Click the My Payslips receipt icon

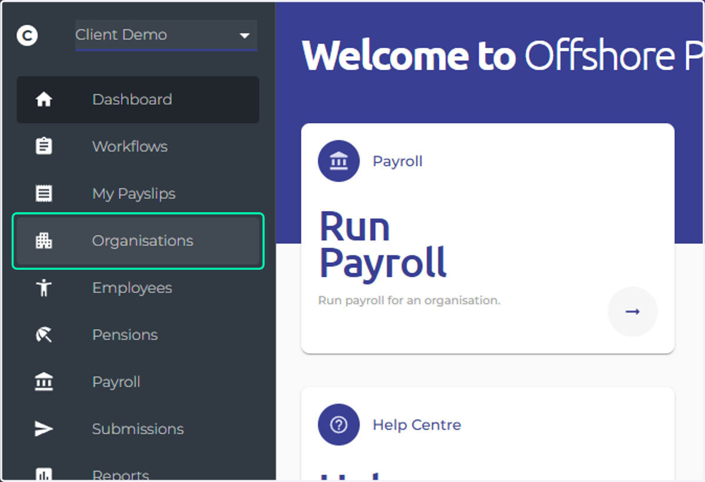point(44,193)
